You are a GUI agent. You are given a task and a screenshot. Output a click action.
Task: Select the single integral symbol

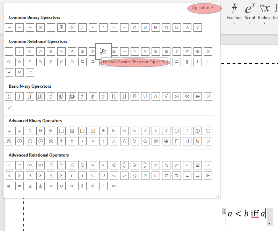point(20,96)
